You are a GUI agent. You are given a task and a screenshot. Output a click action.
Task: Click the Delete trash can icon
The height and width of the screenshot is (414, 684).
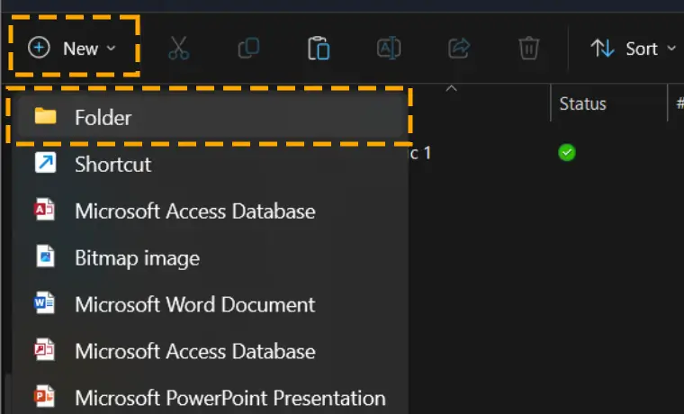pyautogui.click(x=528, y=48)
